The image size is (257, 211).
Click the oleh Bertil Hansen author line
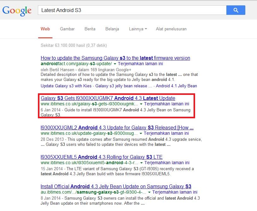click(86, 70)
